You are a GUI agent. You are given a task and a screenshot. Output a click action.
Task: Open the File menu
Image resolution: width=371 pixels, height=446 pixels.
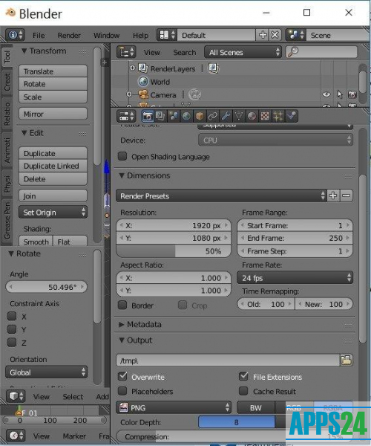[x=39, y=35]
